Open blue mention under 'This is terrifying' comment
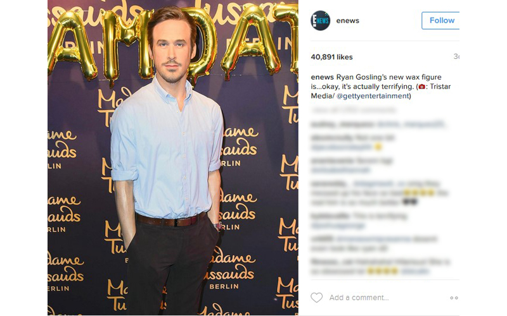The image size is (507, 316). [338, 226]
